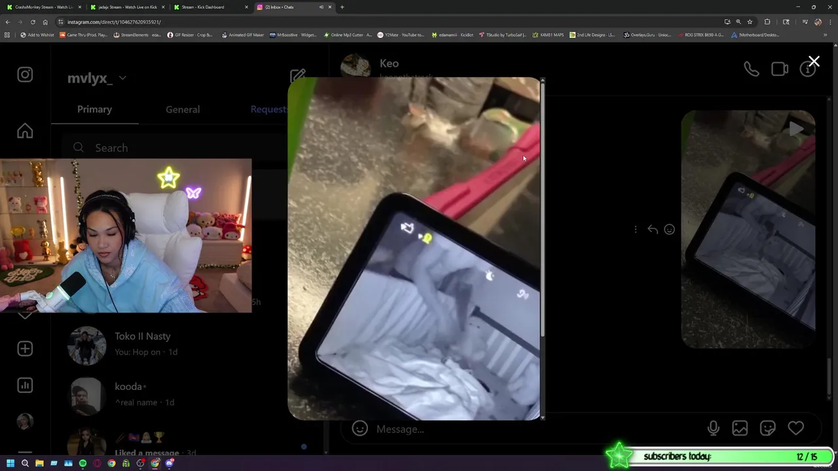The image size is (838, 471).
Task: Open Windows taskbar search
Action: click(x=25, y=463)
